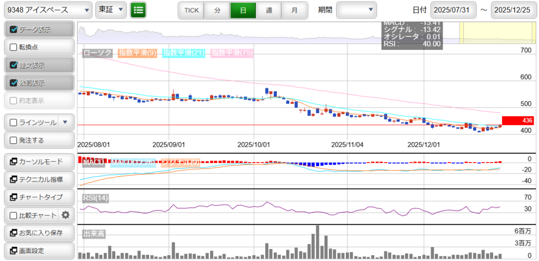Screen dimensions: 539x261
Task: Open チャートタイプ selection window
Action: [38, 197]
